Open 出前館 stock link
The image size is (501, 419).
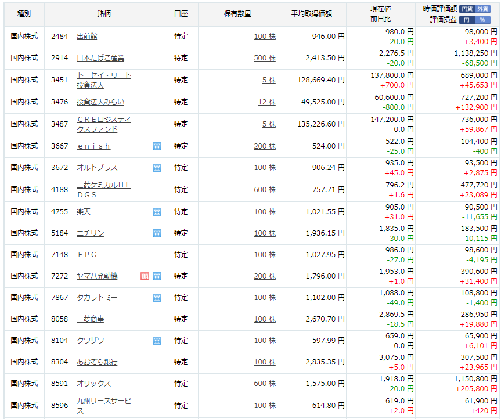[x=87, y=37]
